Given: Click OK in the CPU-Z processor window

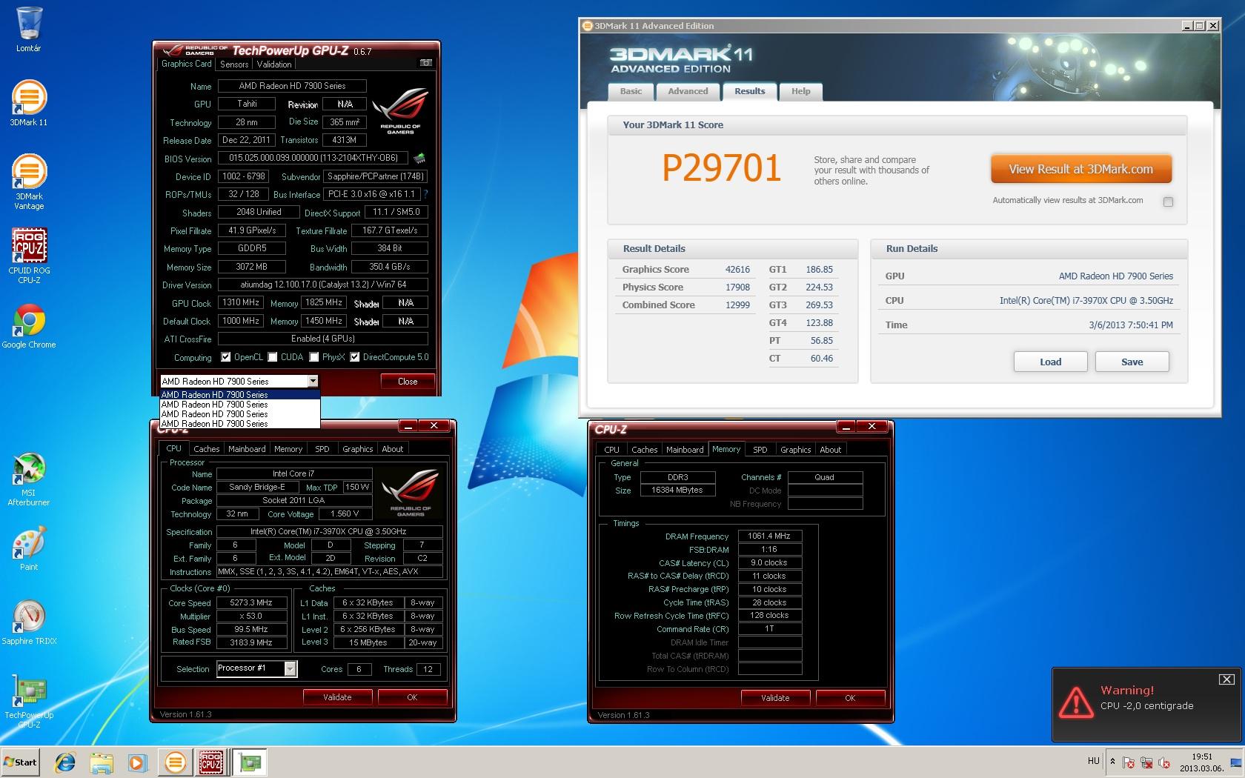Looking at the screenshot, I should click(412, 697).
